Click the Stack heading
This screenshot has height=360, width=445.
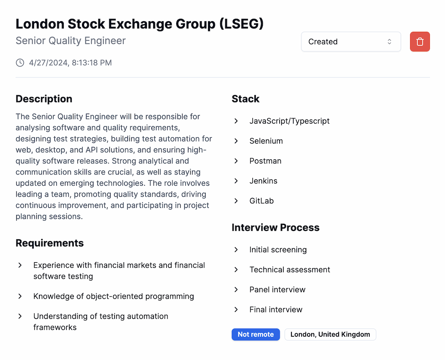click(x=245, y=99)
